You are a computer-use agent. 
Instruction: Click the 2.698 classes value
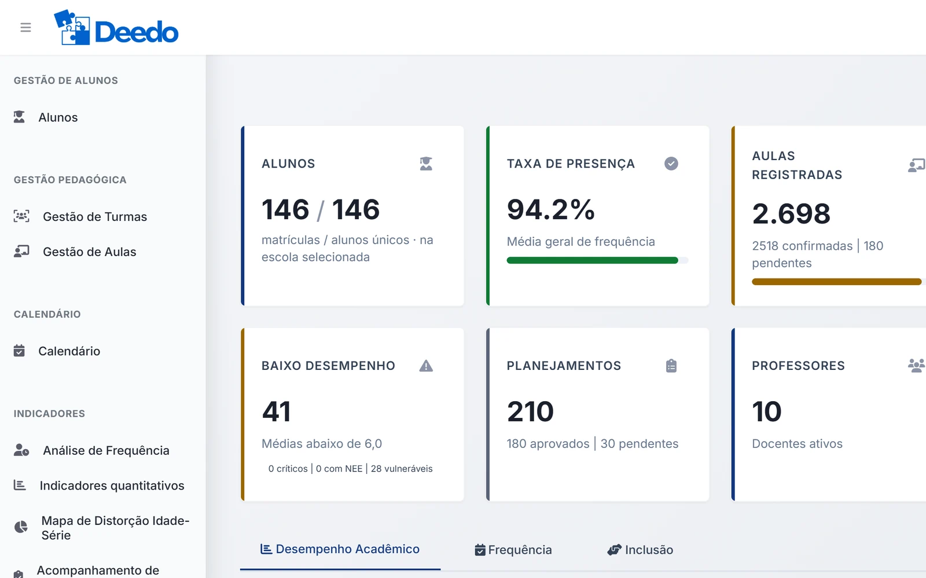791,214
